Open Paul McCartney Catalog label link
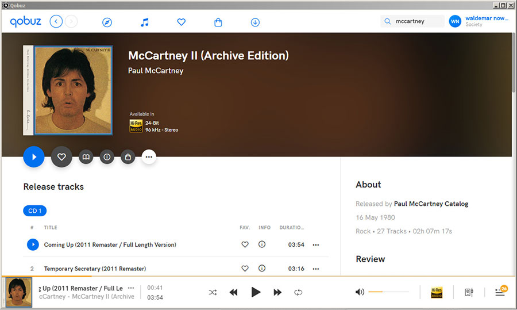This screenshot has width=517, height=310. point(431,204)
